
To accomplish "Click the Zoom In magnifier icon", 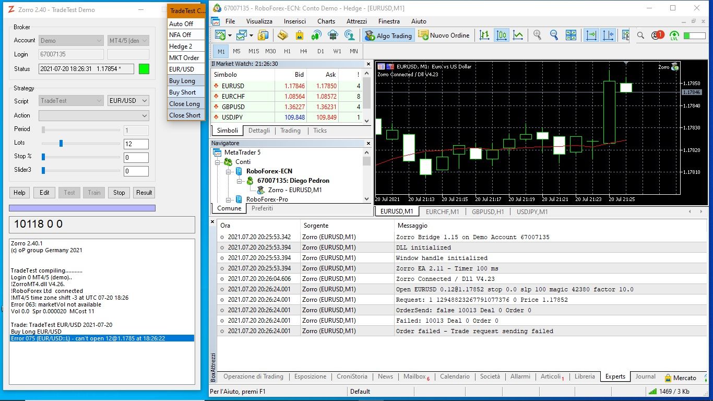I will (537, 35).
